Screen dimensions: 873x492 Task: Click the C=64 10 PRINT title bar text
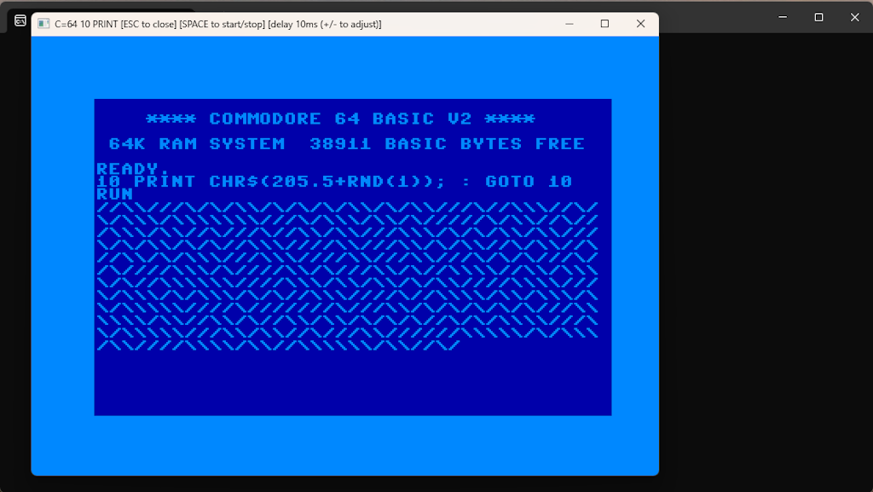pos(218,24)
